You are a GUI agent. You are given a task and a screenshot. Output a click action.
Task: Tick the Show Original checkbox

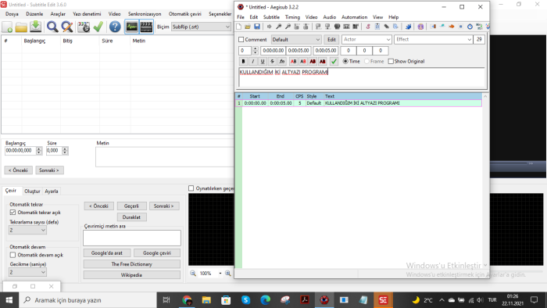point(391,62)
